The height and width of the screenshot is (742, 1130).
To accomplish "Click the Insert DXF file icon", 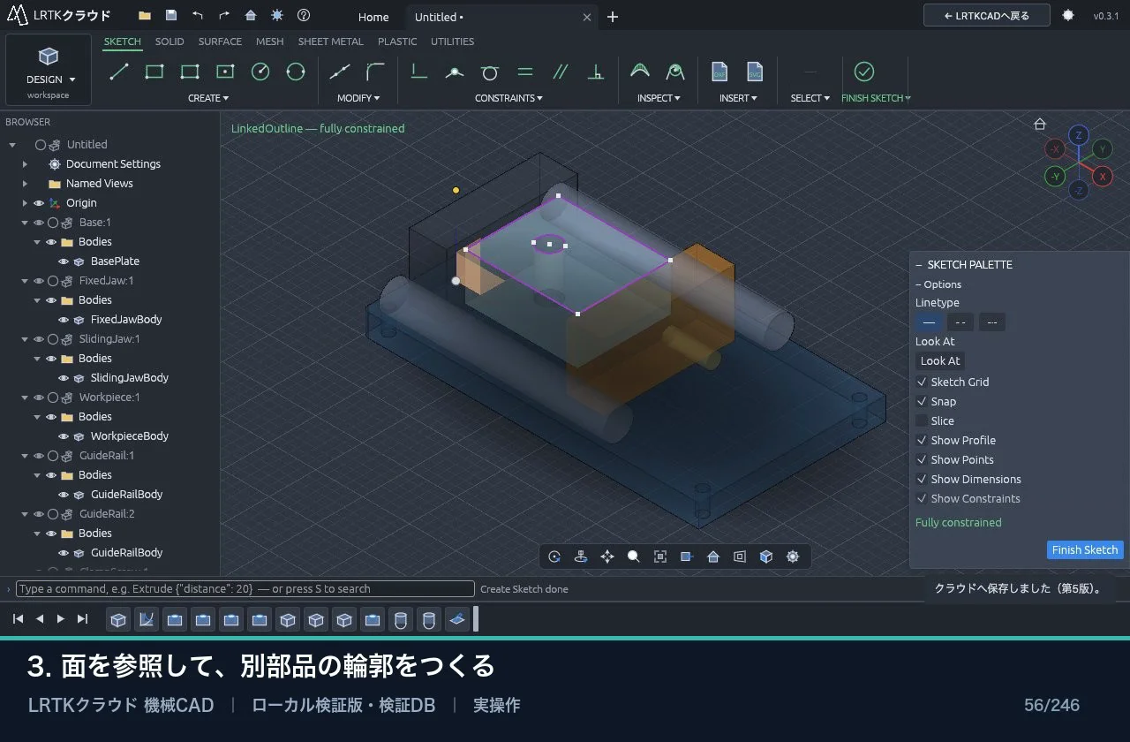I will 719,72.
